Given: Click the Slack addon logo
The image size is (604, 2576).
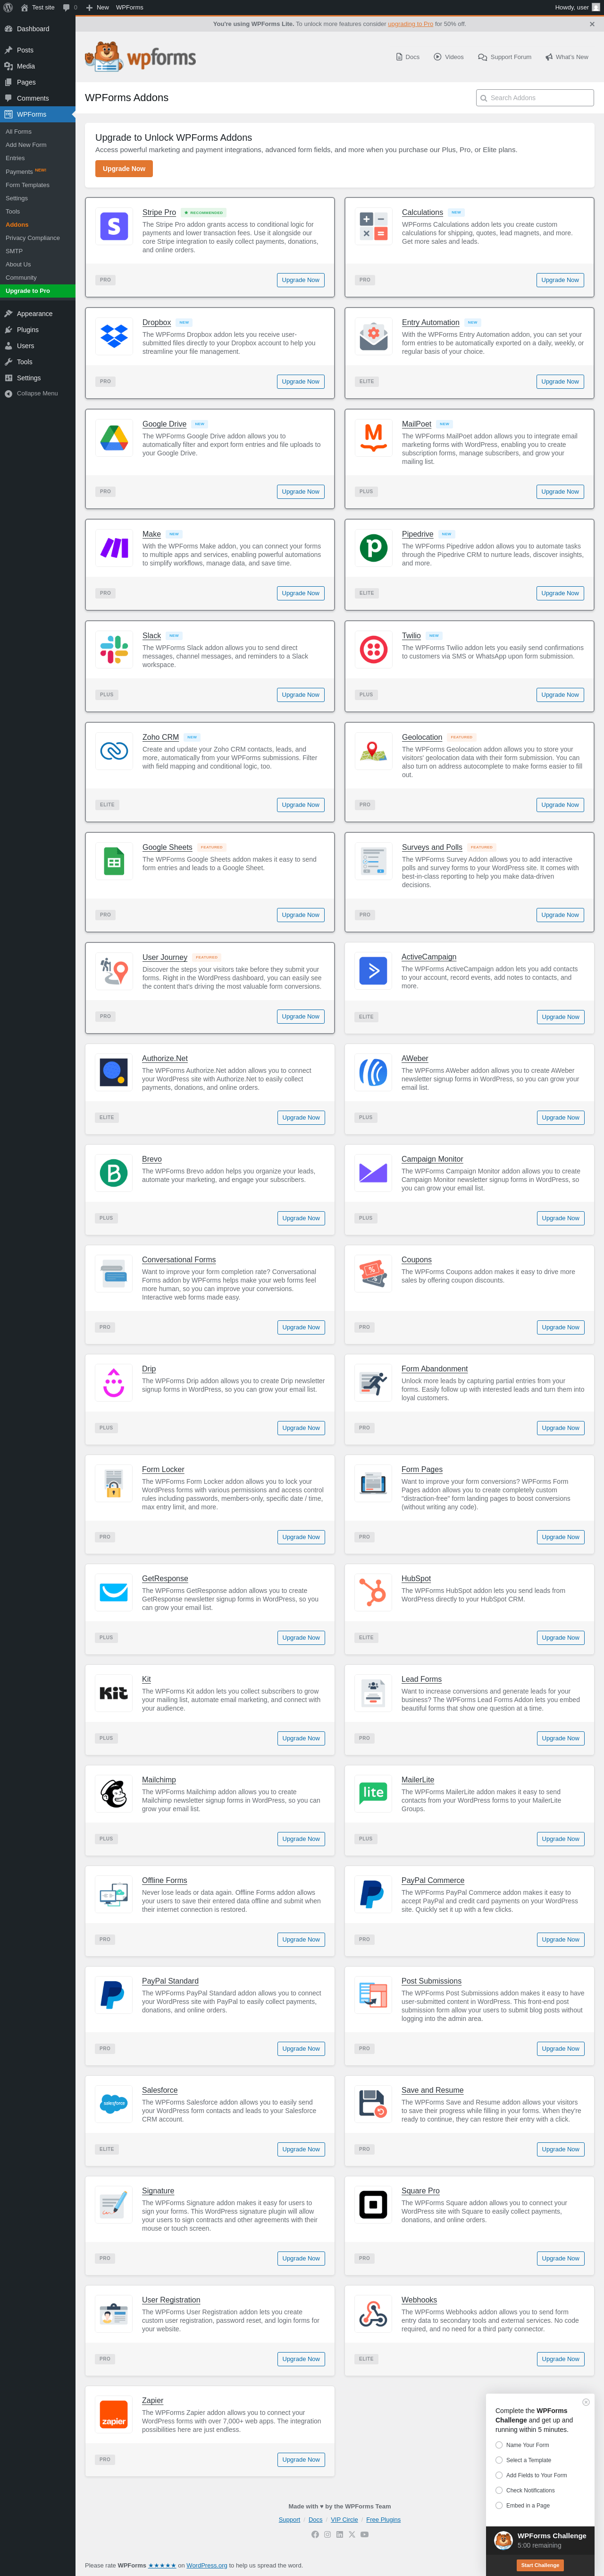Looking at the screenshot, I should click(x=114, y=650).
